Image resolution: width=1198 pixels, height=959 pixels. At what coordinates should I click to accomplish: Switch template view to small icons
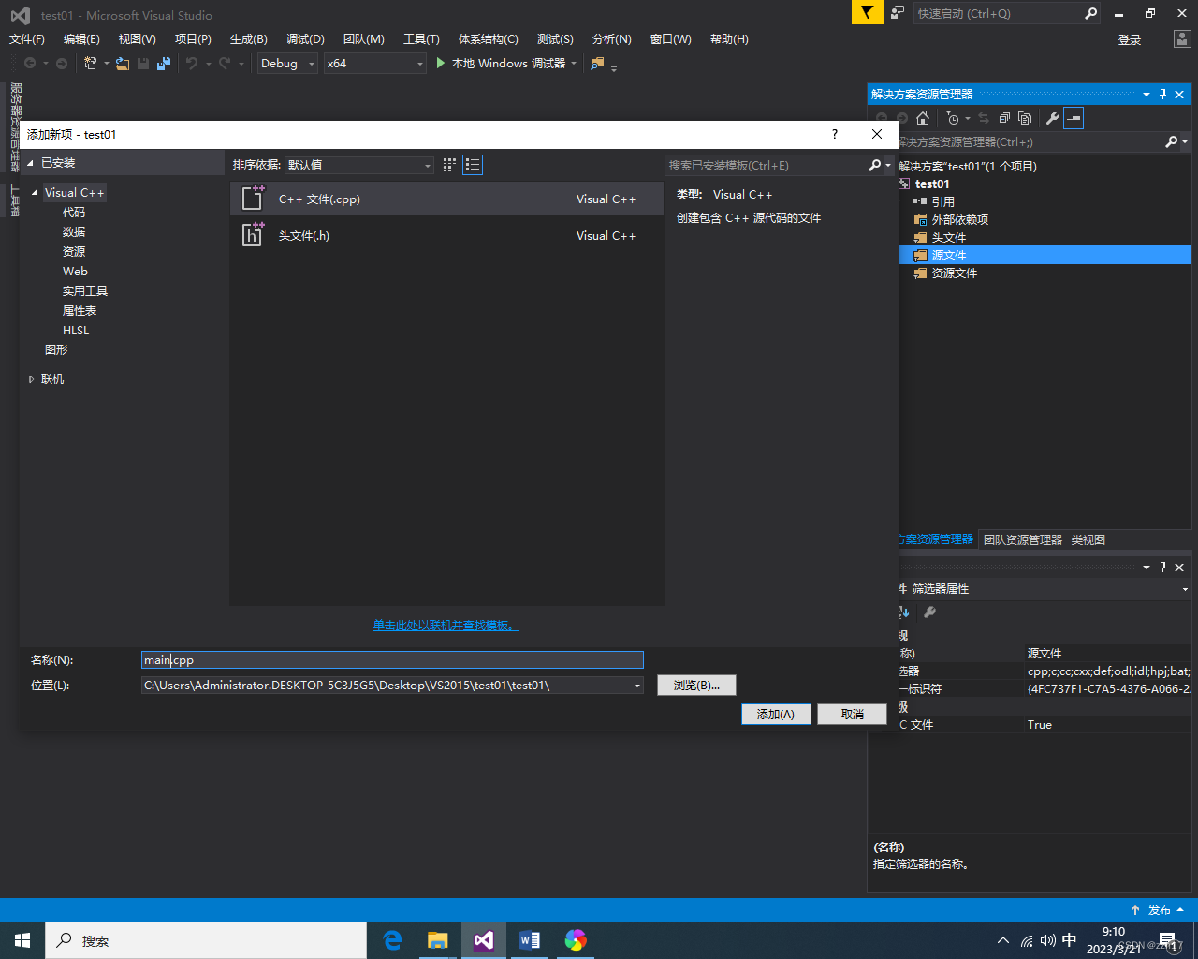click(x=449, y=164)
